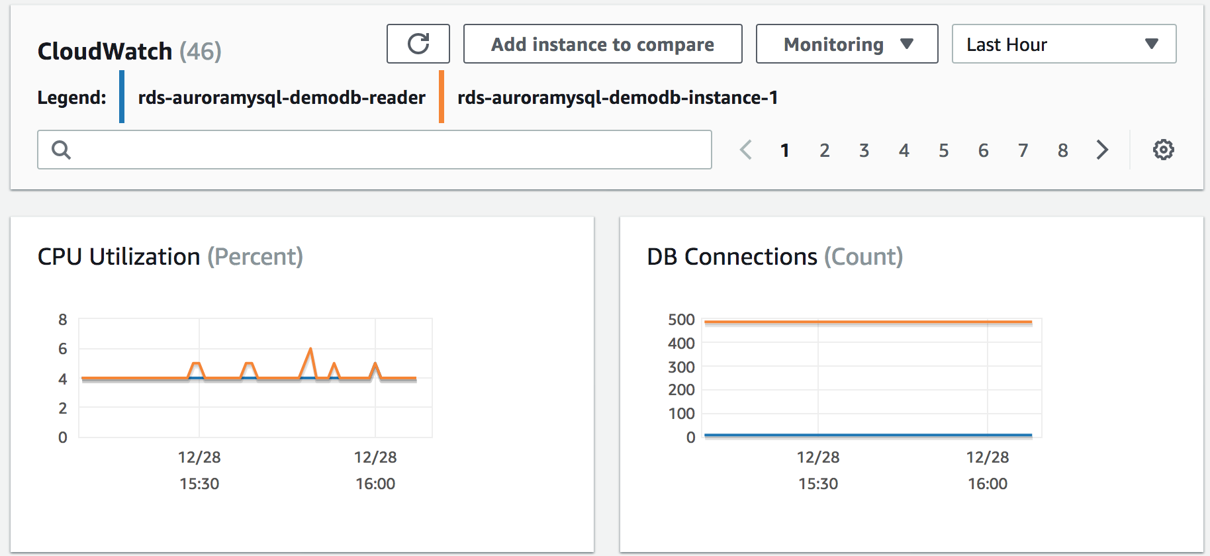This screenshot has height=556, width=1210.
Task: Click the metrics search input field
Action: [x=375, y=150]
